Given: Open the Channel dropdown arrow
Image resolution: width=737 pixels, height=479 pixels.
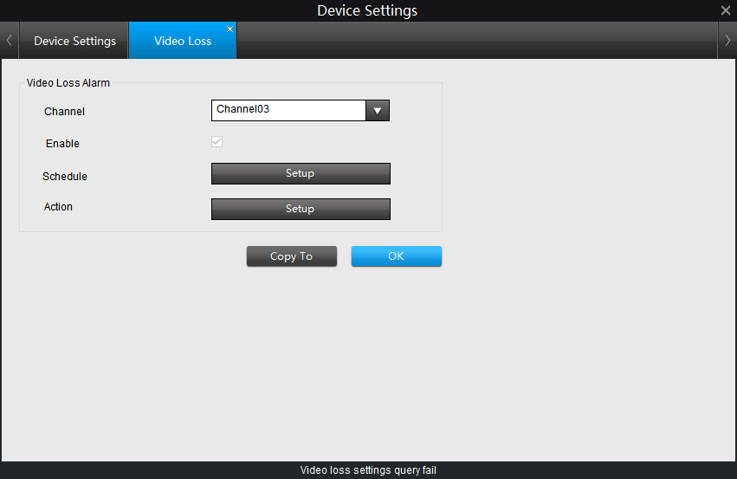Looking at the screenshot, I should (378, 111).
